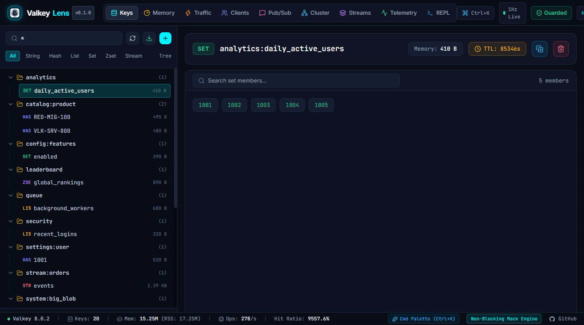Toggle the Guarded mode button
The height and width of the screenshot is (325, 584).
pyautogui.click(x=551, y=13)
